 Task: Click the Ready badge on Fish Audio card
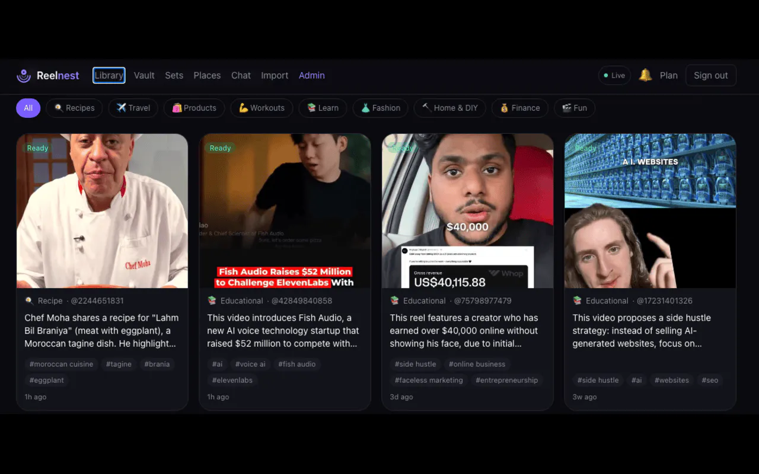pos(220,148)
